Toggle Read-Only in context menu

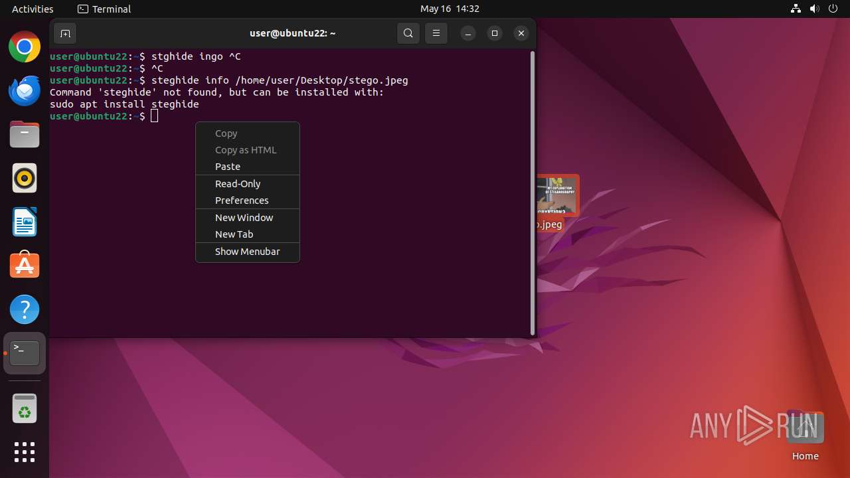tap(248, 184)
